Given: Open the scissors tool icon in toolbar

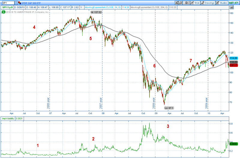Looking at the screenshot, I should click(x=177, y=3).
